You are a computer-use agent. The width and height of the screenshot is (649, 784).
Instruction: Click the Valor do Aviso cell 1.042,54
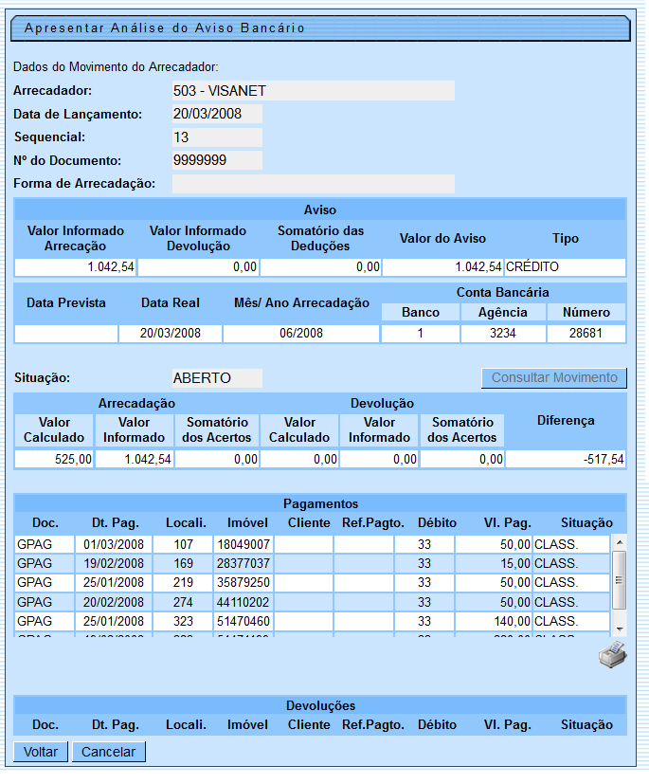(443, 267)
